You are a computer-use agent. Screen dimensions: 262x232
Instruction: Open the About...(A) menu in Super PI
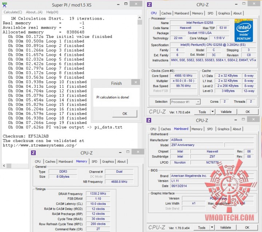pos(34,12)
